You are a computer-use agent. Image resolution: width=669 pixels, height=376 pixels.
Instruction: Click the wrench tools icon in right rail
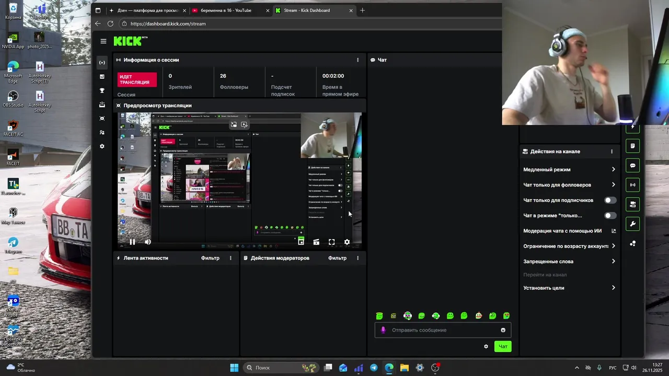click(x=632, y=224)
